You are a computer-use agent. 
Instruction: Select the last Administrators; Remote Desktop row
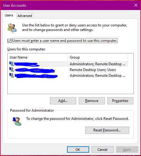click(68, 76)
